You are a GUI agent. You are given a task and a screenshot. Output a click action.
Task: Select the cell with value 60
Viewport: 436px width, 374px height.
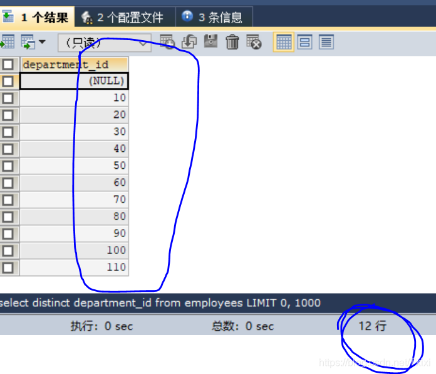point(75,183)
